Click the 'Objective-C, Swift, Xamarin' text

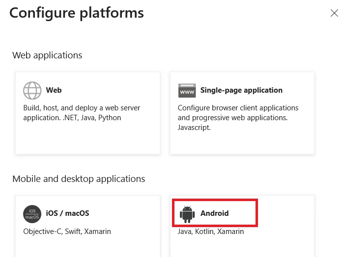coord(67,231)
